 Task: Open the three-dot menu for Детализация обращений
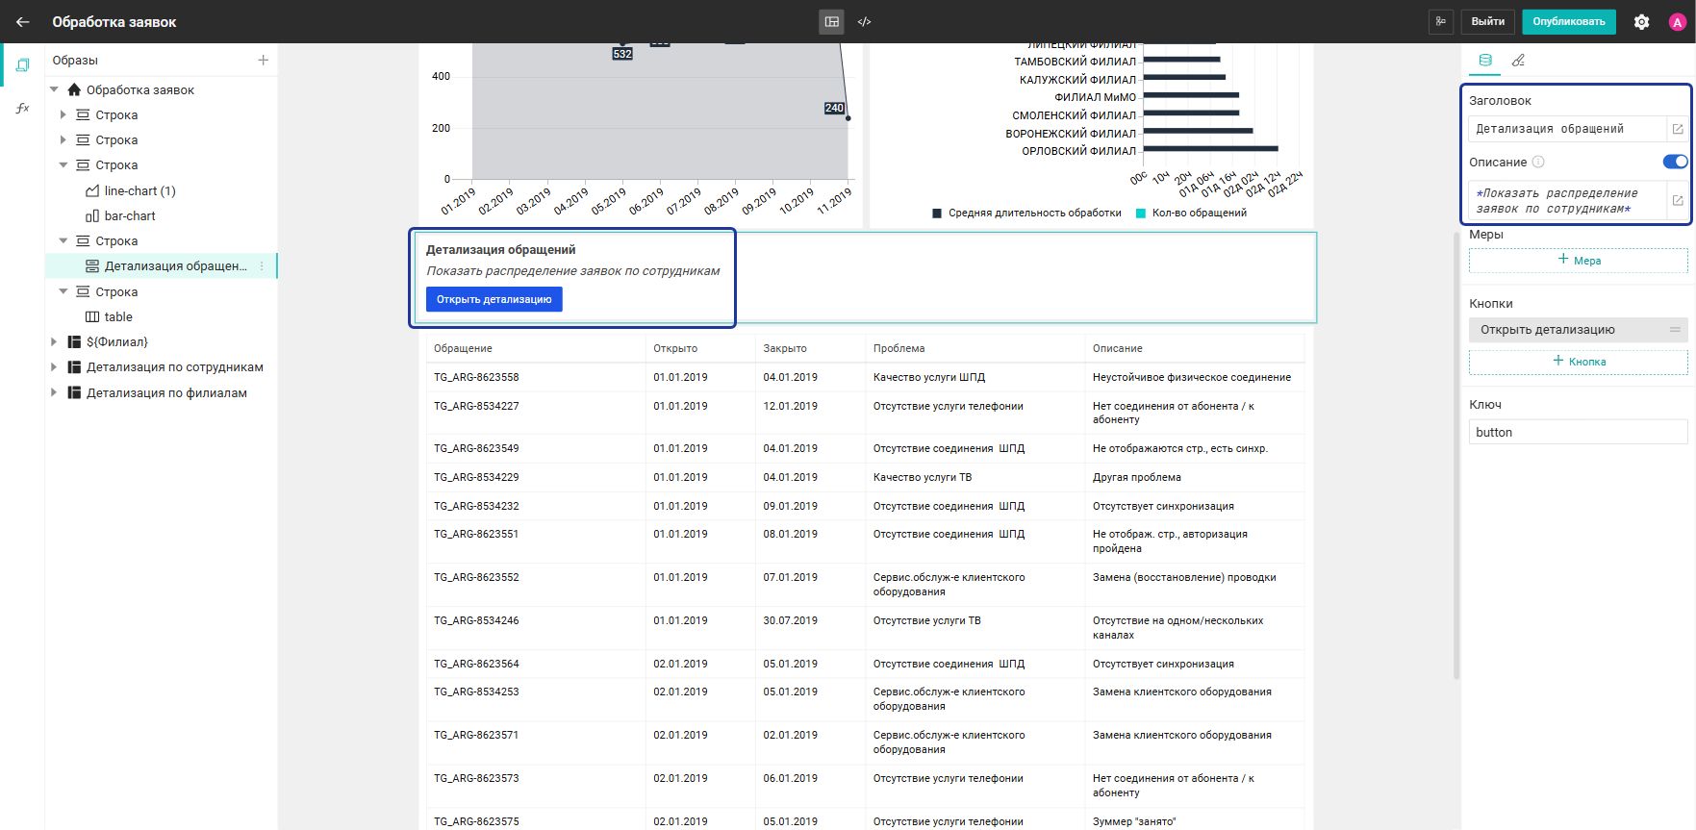(x=262, y=266)
